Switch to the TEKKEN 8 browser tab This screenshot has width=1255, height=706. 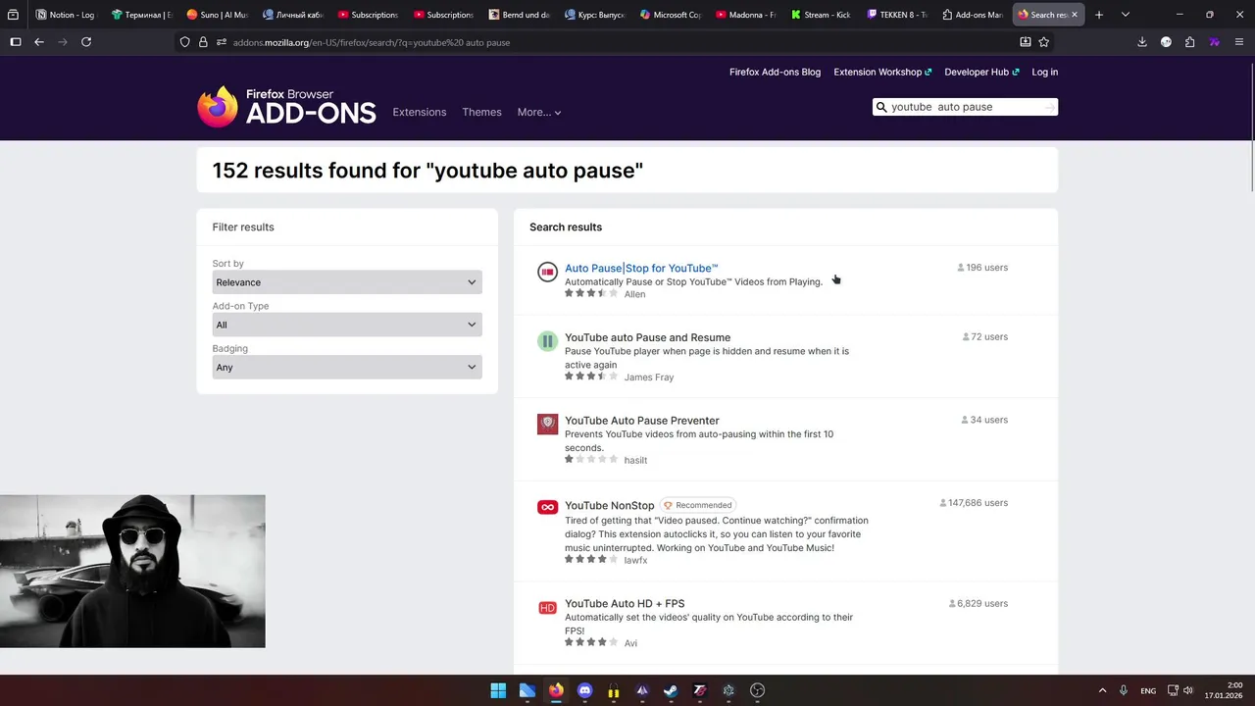click(x=898, y=15)
